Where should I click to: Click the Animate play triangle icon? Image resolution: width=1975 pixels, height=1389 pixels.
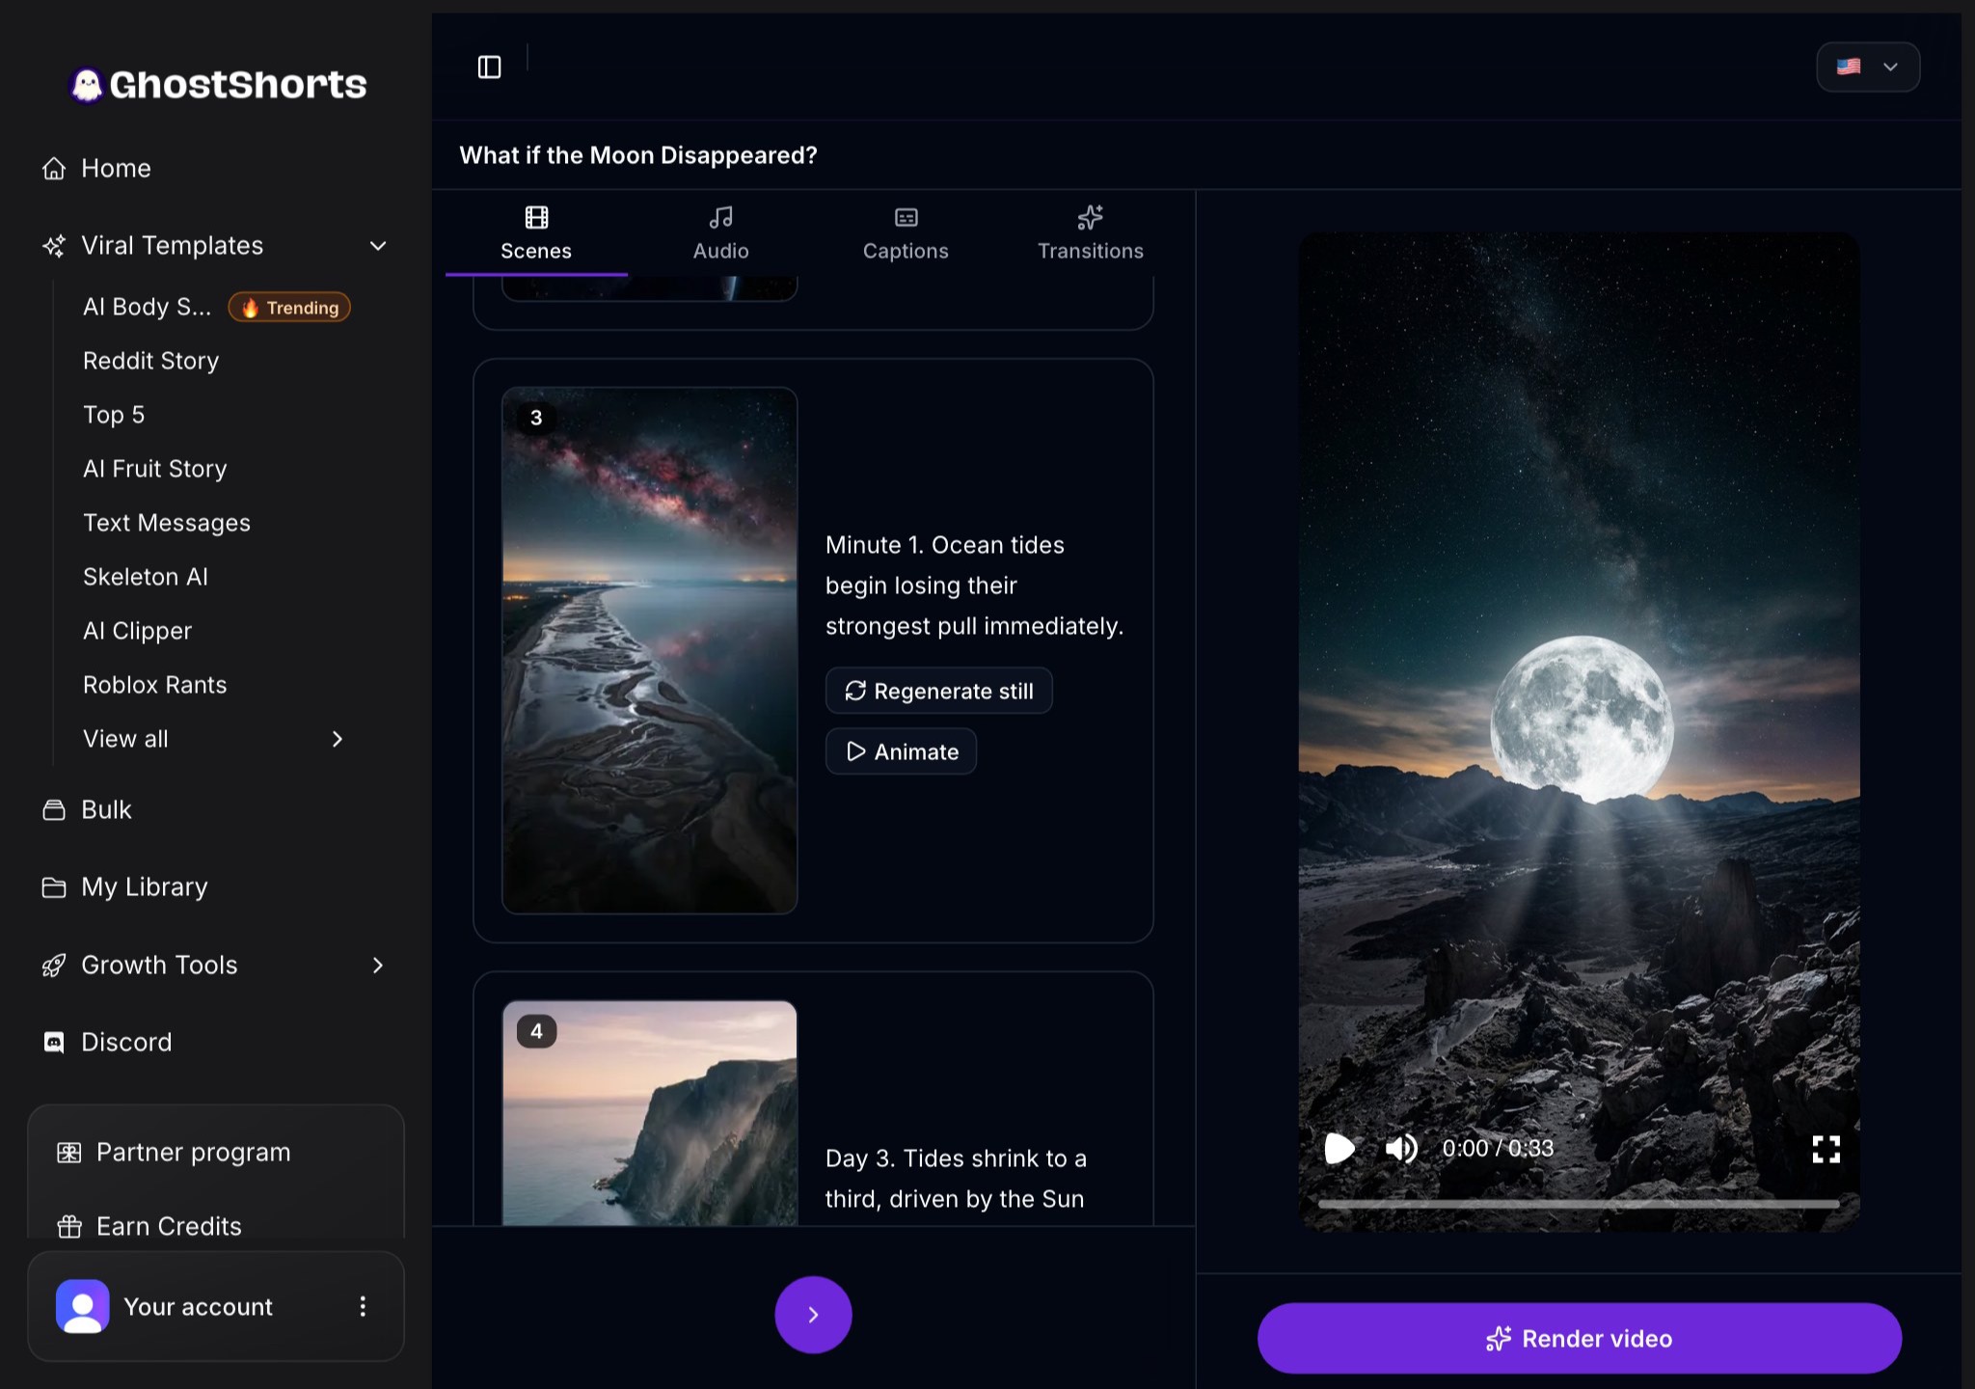coord(855,752)
